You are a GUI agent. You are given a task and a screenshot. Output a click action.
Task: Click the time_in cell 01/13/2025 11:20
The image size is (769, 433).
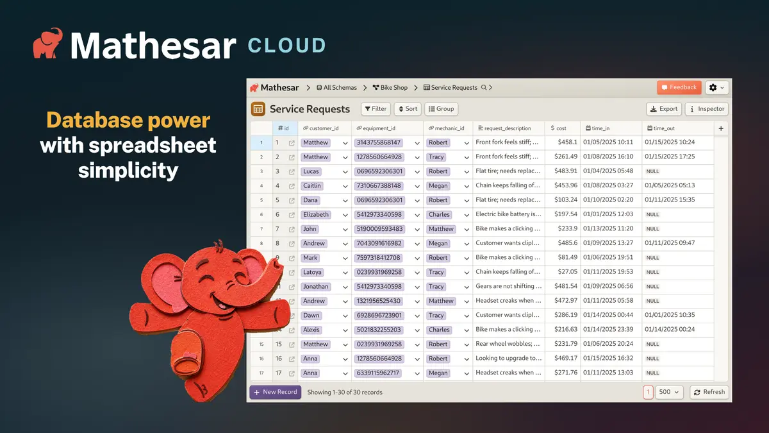[611, 229]
